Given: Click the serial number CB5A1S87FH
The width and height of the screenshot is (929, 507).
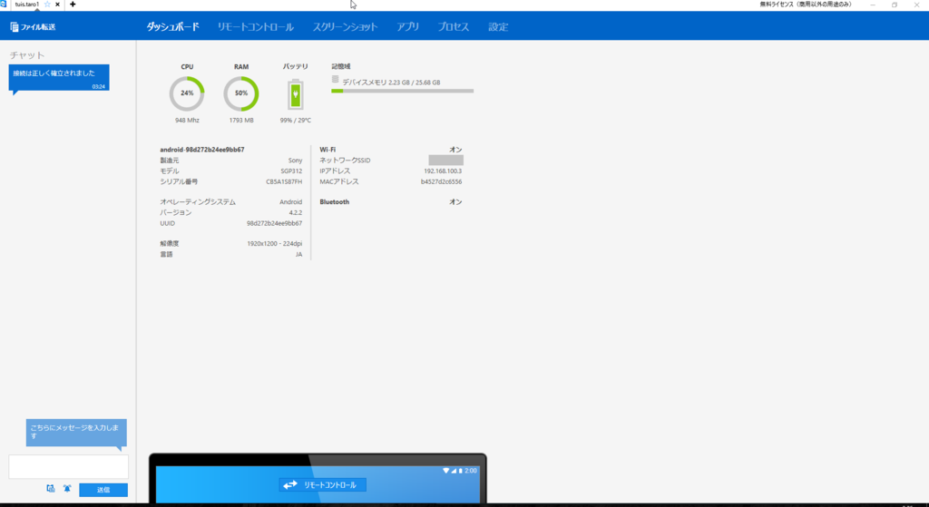Looking at the screenshot, I should pyautogui.click(x=284, y=181).
